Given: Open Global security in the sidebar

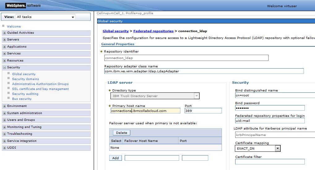Looking at the screenshot, I should [24, 74].
